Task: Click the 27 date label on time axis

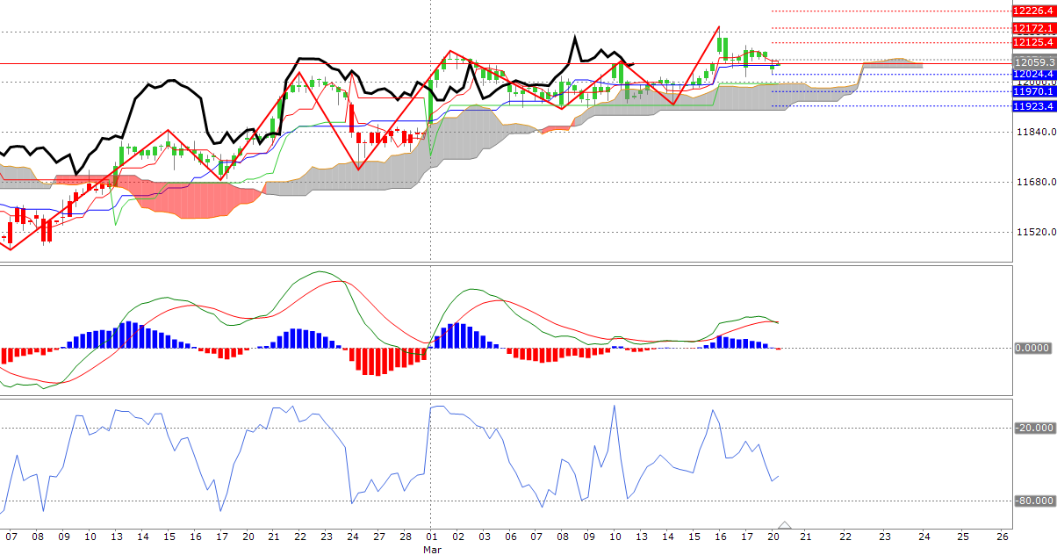Action: tap(379, 536)
